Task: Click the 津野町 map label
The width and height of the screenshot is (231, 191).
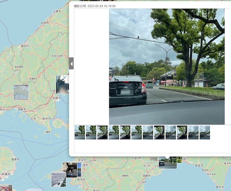Action: pyautogui.click(x=125, y=176)
